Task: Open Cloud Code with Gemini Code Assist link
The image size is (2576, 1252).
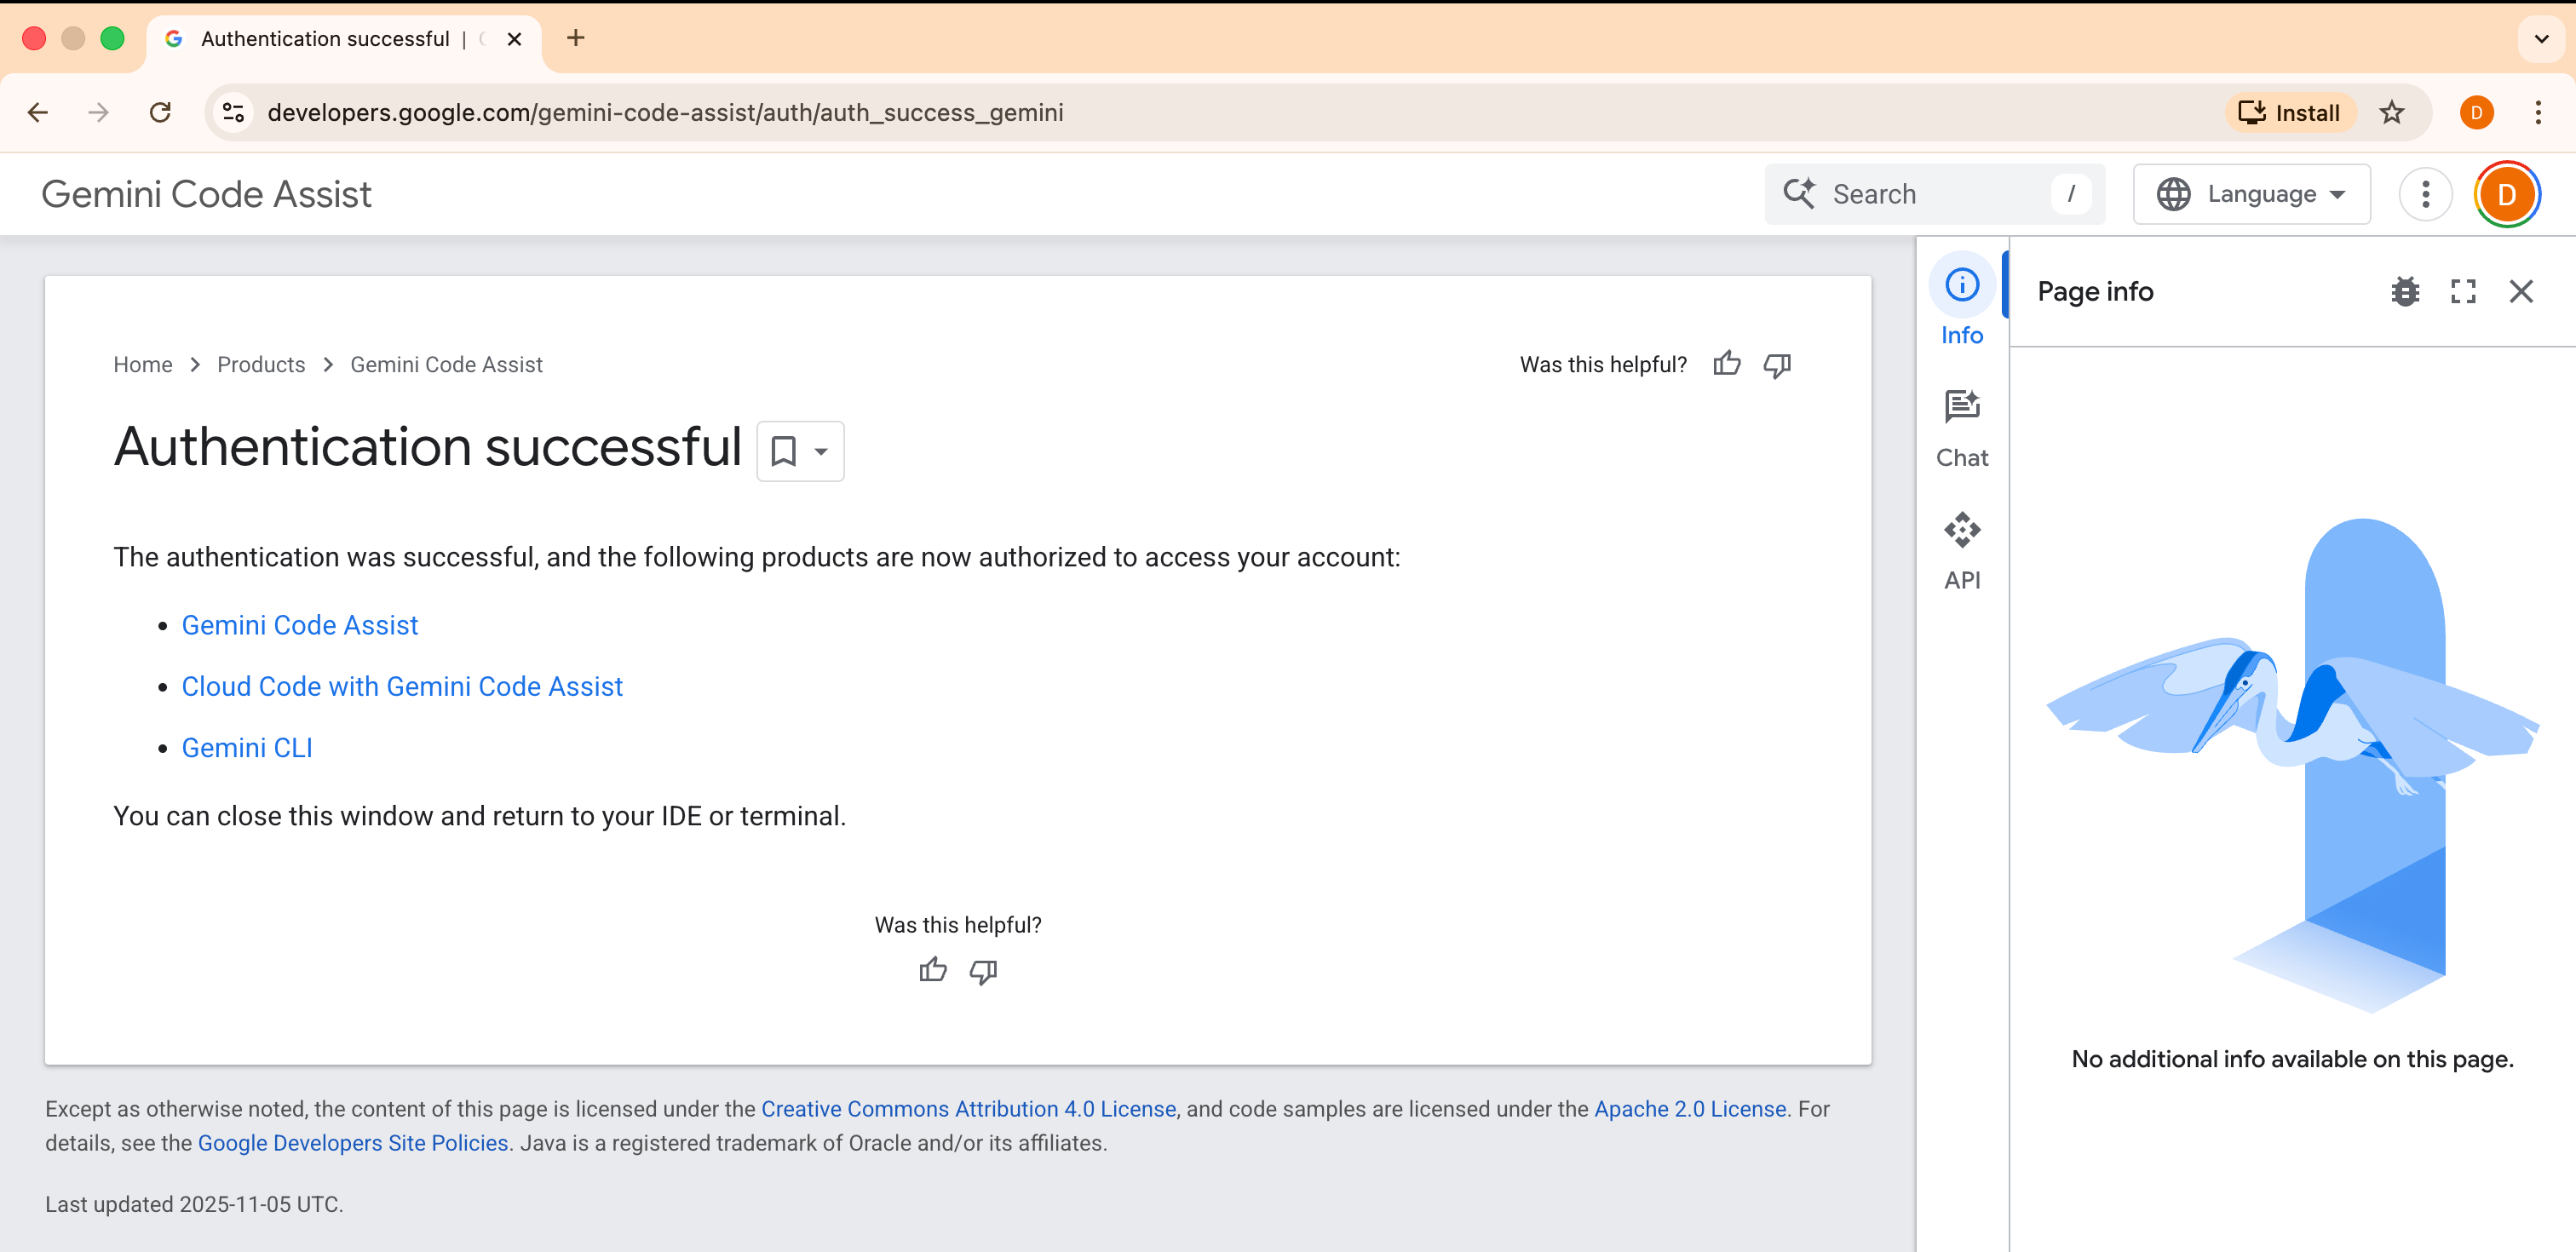Action: pyautogui.click(x=402, y=686)
